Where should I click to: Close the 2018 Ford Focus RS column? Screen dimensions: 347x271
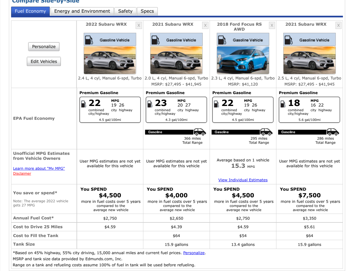click(x=272, y=25)
